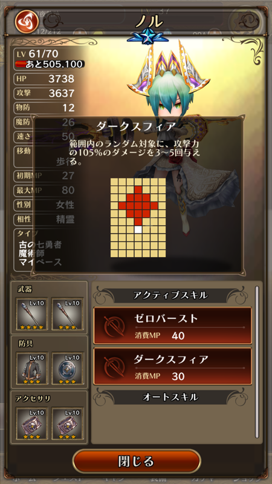Open the jacket armor slot

(32, 368)
